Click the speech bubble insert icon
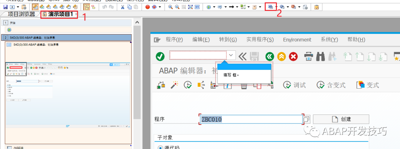The image size is (400, 149). (220, 7)
